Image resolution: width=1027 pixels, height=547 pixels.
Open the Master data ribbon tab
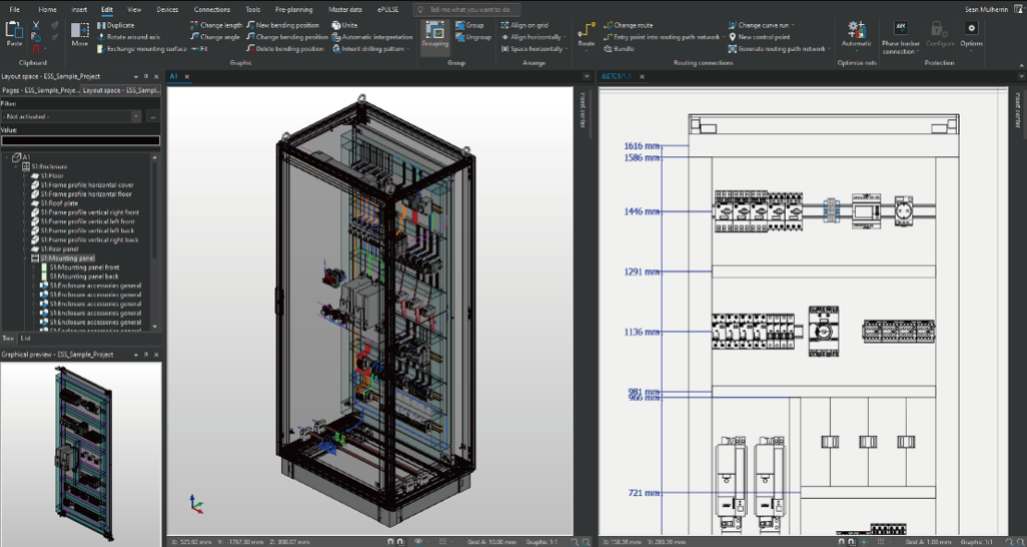[345, 9]
